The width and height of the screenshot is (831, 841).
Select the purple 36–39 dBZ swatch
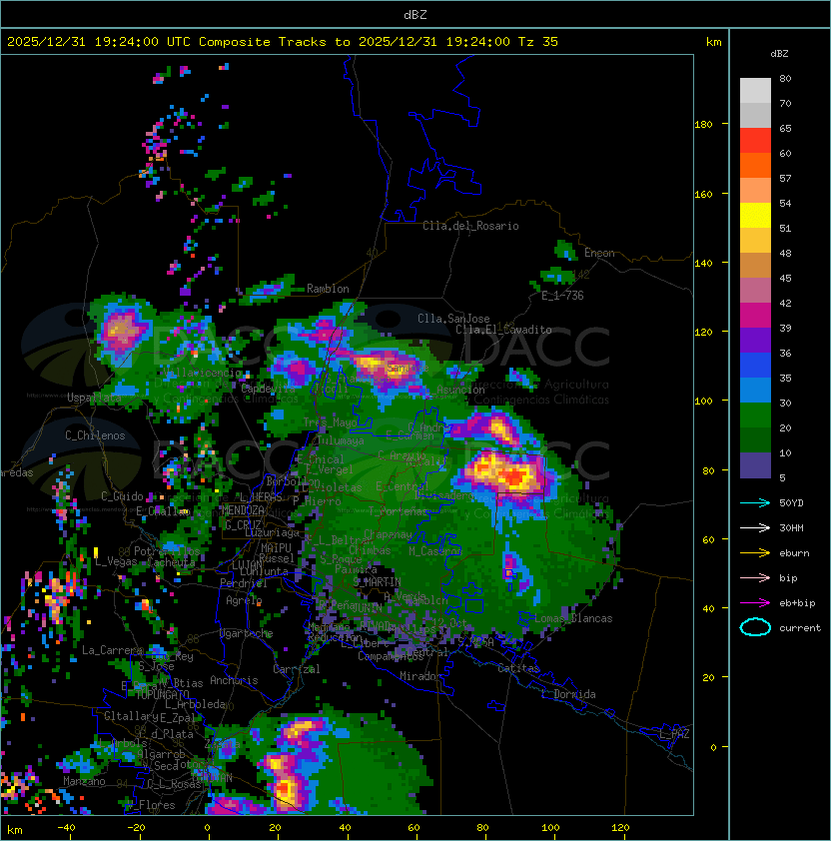point(755,340)
